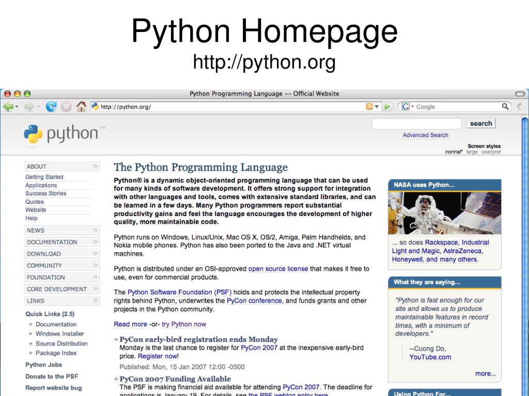
Task: Click the Python favicon in the address bar
Action: [x=96, y=107]
